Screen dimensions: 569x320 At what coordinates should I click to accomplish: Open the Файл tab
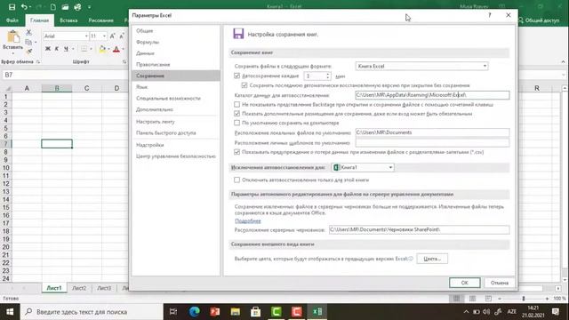(x=12, y=20)
